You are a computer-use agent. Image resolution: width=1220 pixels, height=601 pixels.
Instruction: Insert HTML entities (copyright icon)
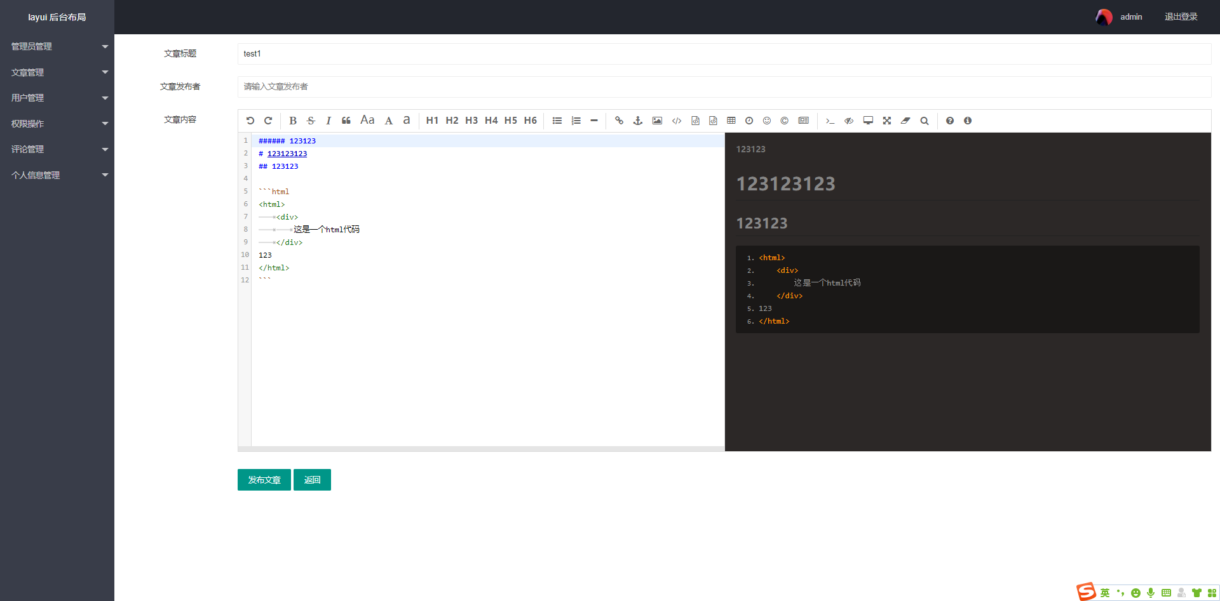tap(785, 121)
